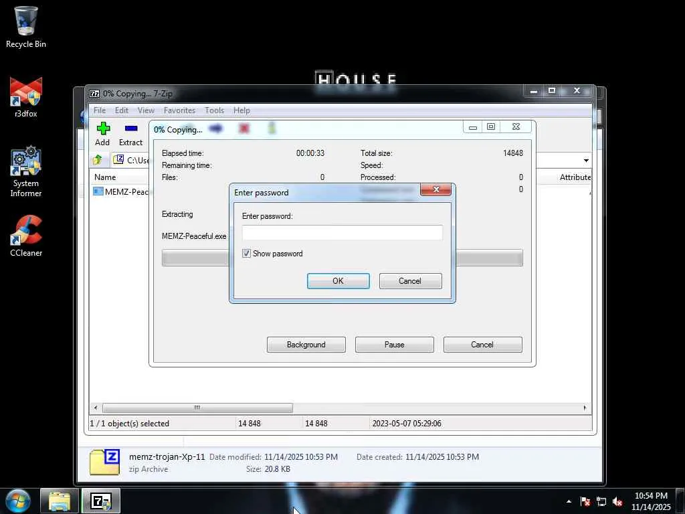Image resolution: width=685 pixels, height=514 pixels.
Task: Click the right scroll arrow in file list
Action: [x=585, y=408]
